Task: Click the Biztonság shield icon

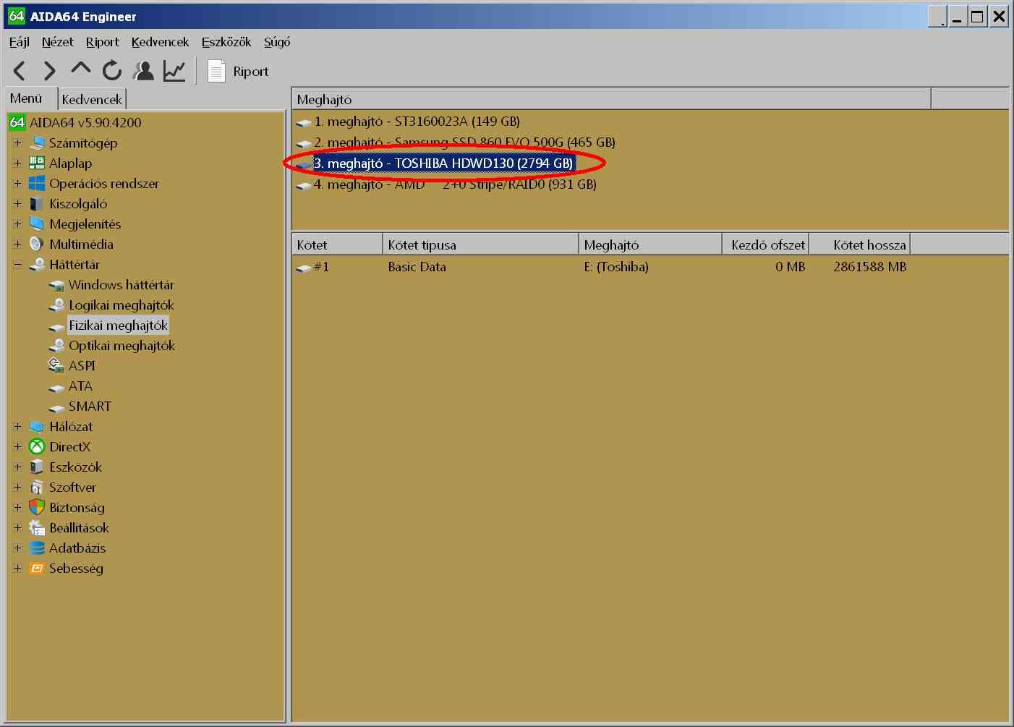Action: (37, 507)
